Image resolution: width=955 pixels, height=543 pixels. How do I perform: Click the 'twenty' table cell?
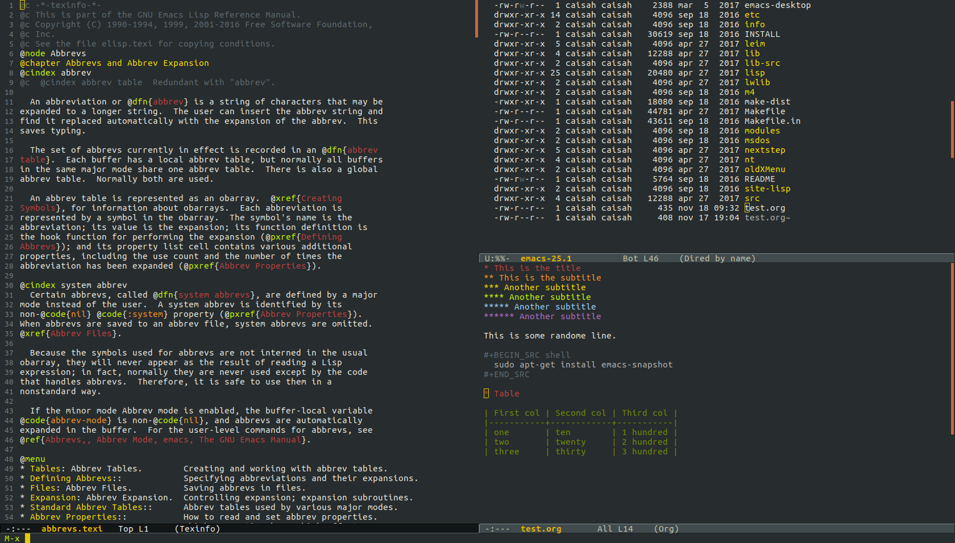pos(571,442)
